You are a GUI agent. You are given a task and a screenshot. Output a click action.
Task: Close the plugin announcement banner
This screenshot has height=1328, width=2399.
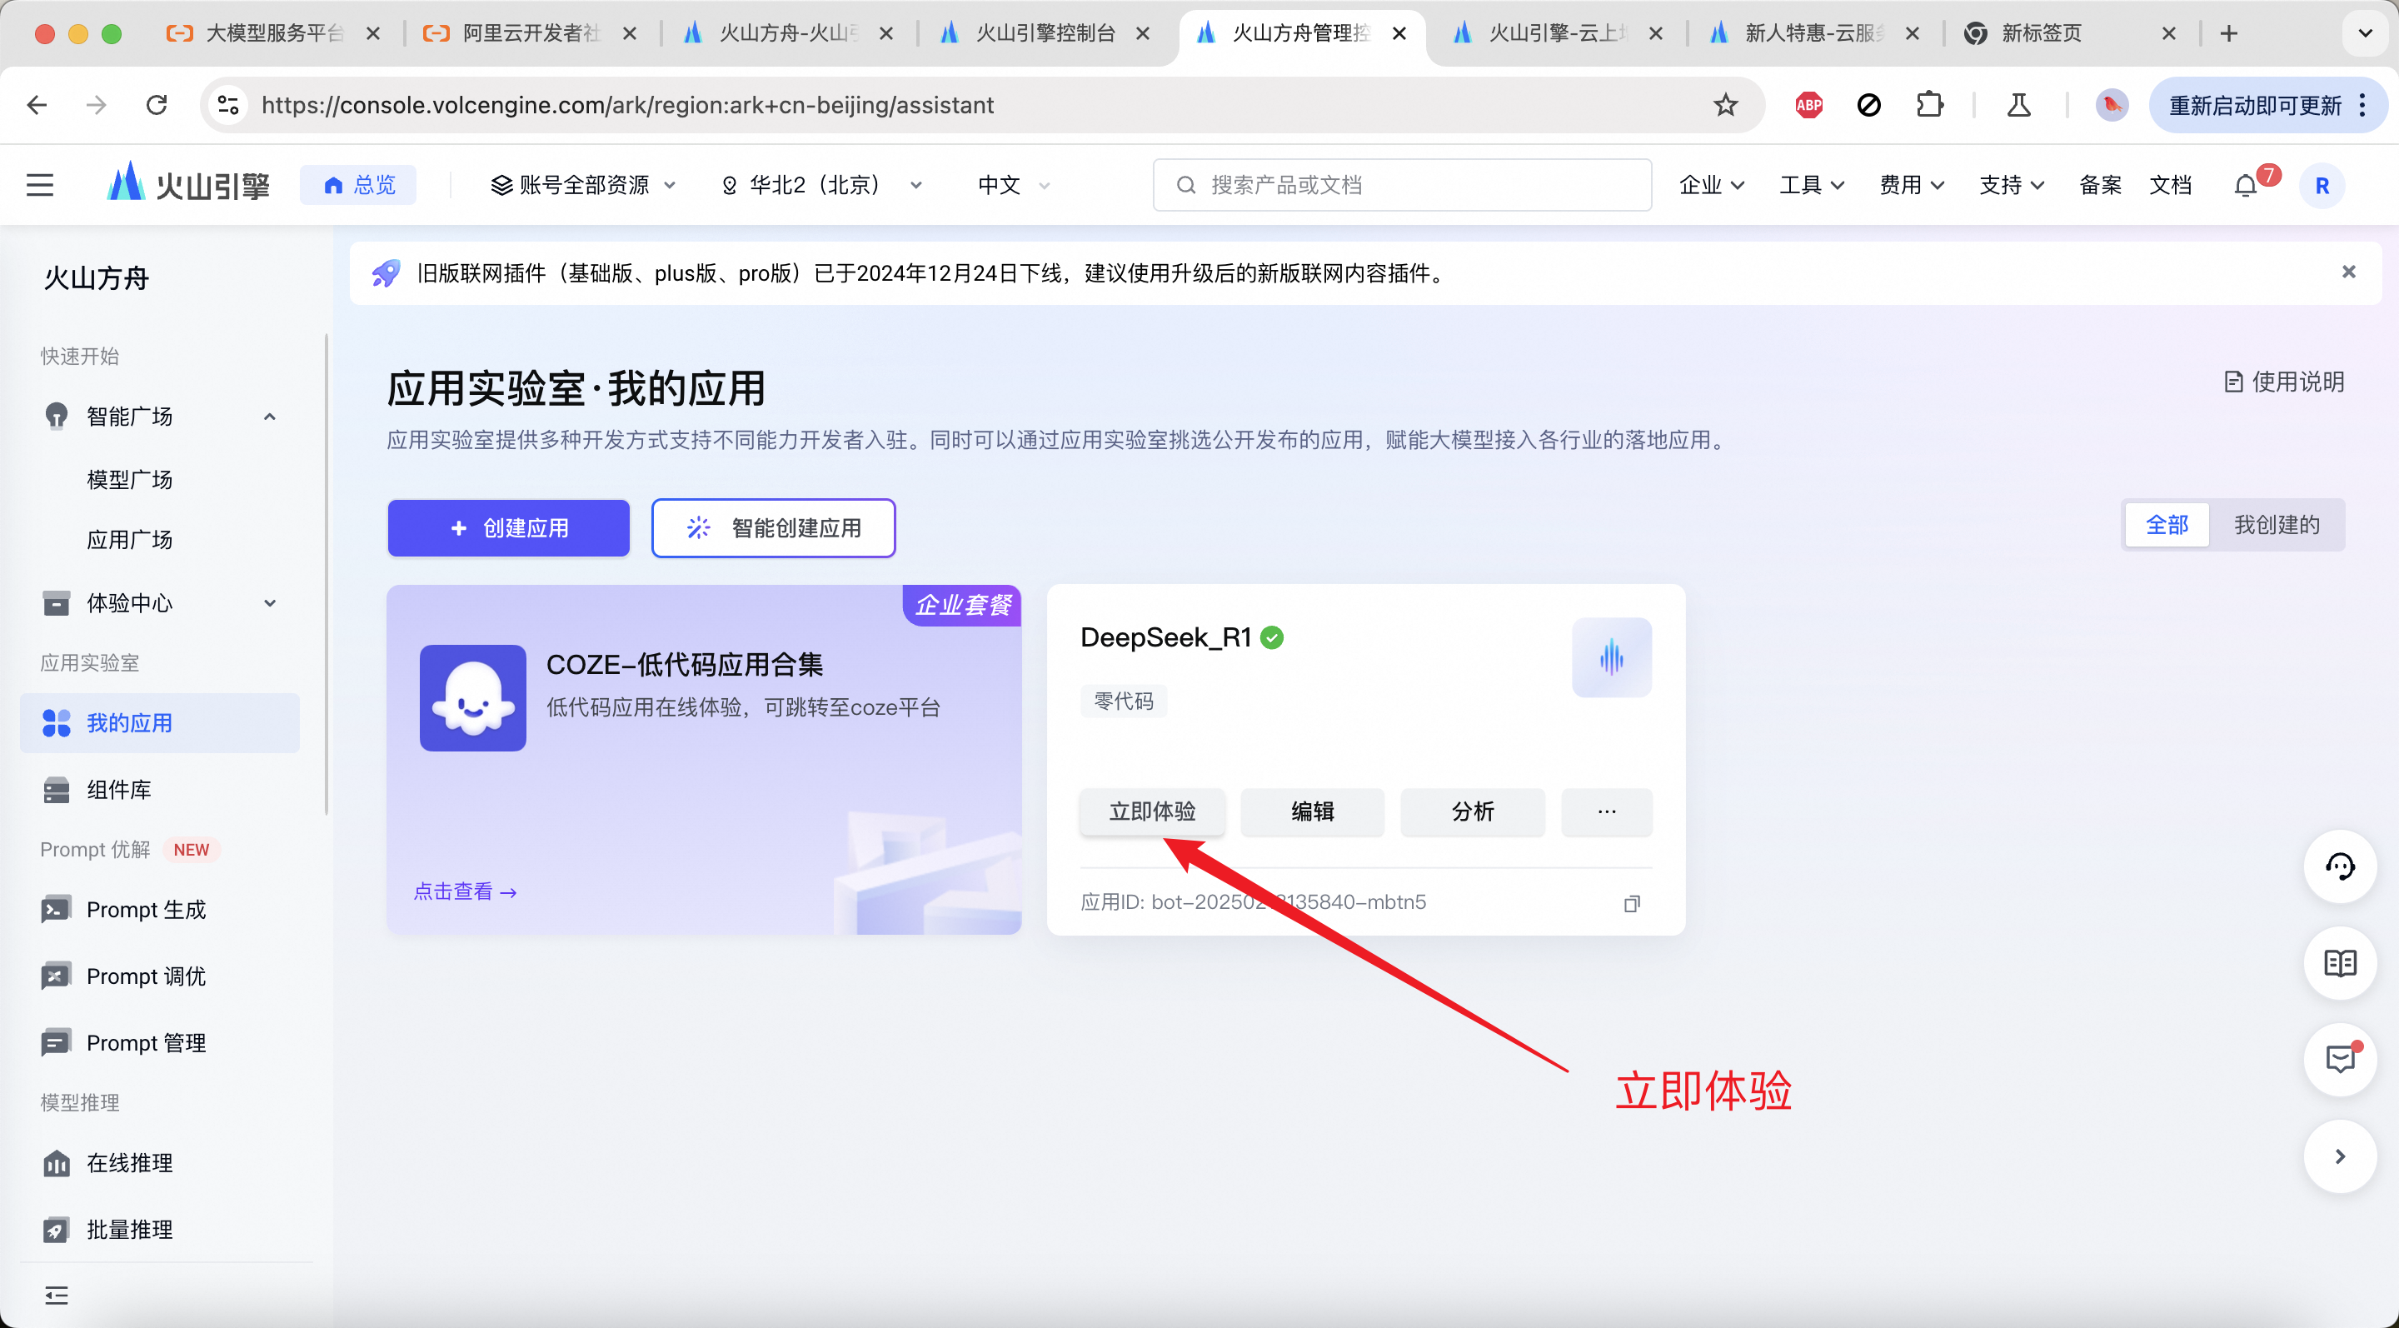[x=2348, y=272]
